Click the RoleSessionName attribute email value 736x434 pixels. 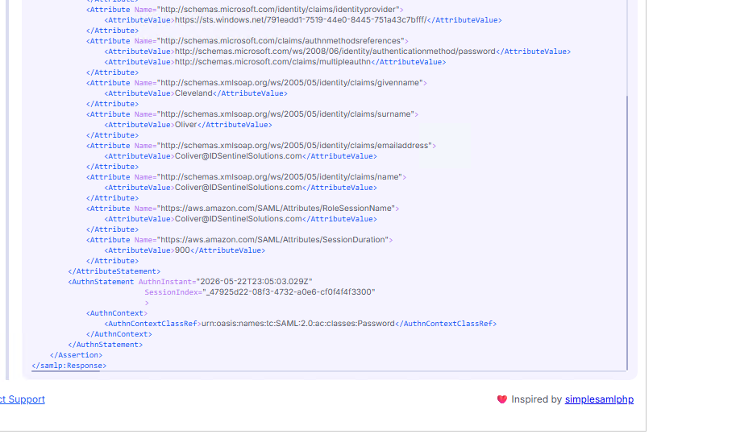tap(239, 219)
